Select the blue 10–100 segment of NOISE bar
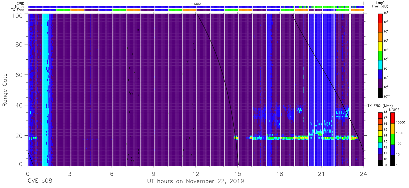Screen dimensions: 409x188 [x=393, y=150]
